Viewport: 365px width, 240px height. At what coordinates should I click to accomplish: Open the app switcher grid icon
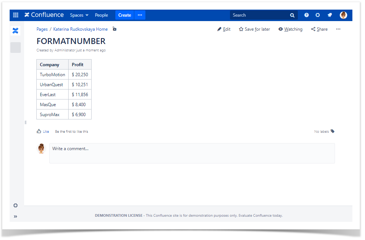16,15
